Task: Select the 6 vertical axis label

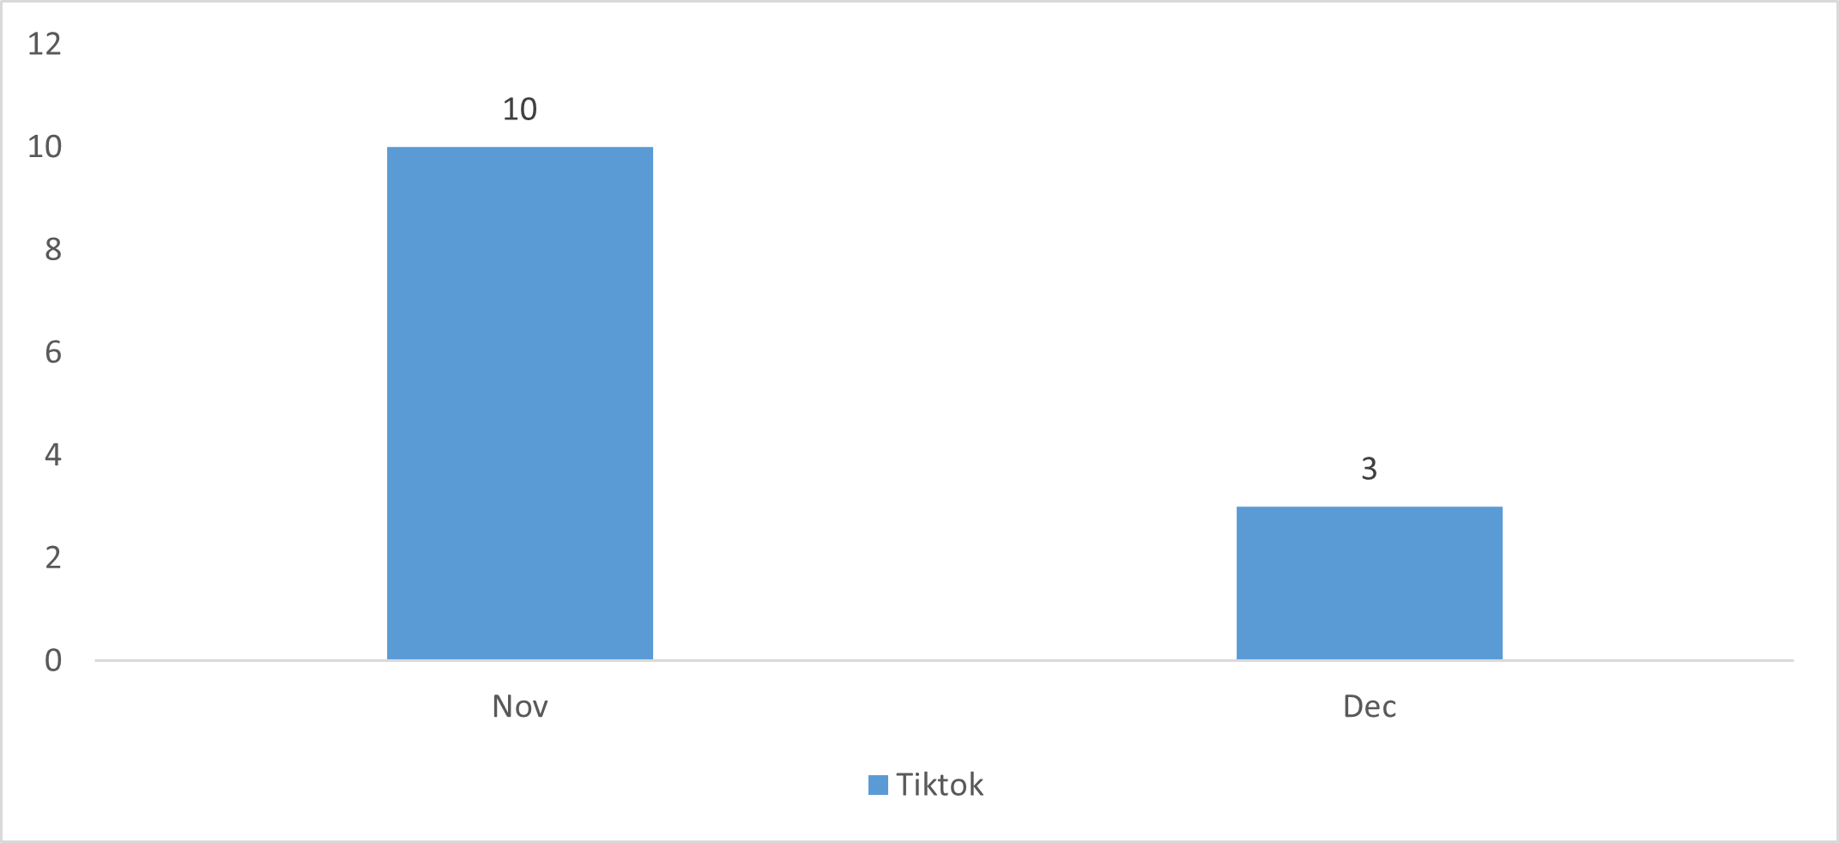Action: pos(53,352)
